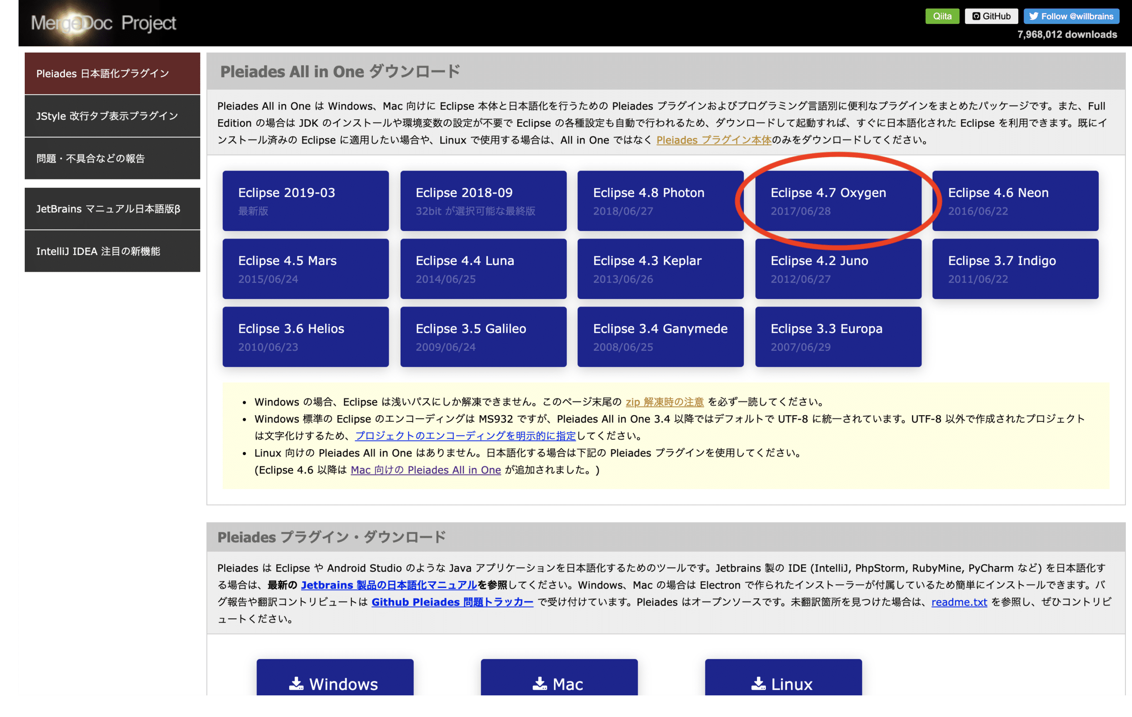Viewport: 1132px width, 717px height.
Task: Click the Linux plugin download button
Action: pos(783,677)
